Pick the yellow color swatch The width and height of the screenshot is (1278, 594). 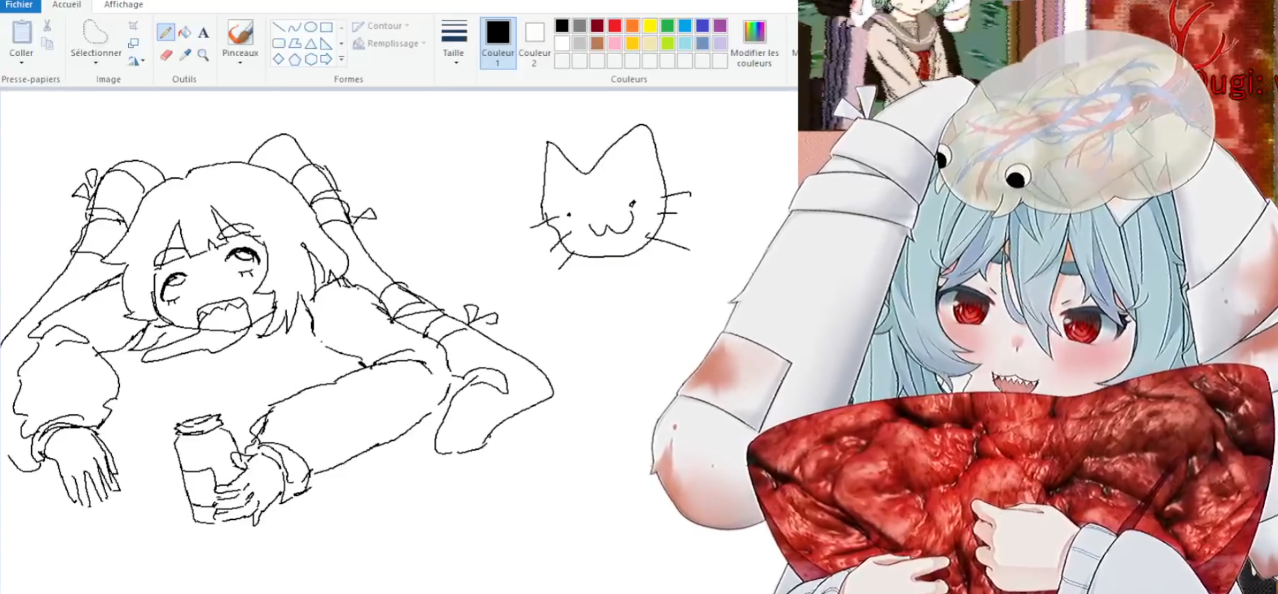click(650, 26)
